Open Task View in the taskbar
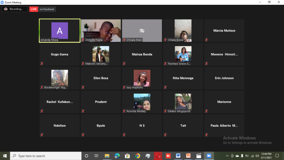 96,156
